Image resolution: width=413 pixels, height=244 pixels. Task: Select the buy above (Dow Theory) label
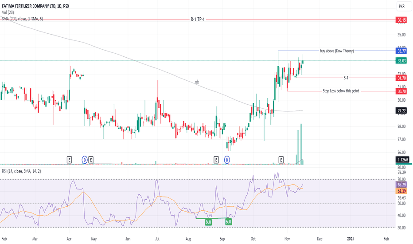(x=337, y=51)
